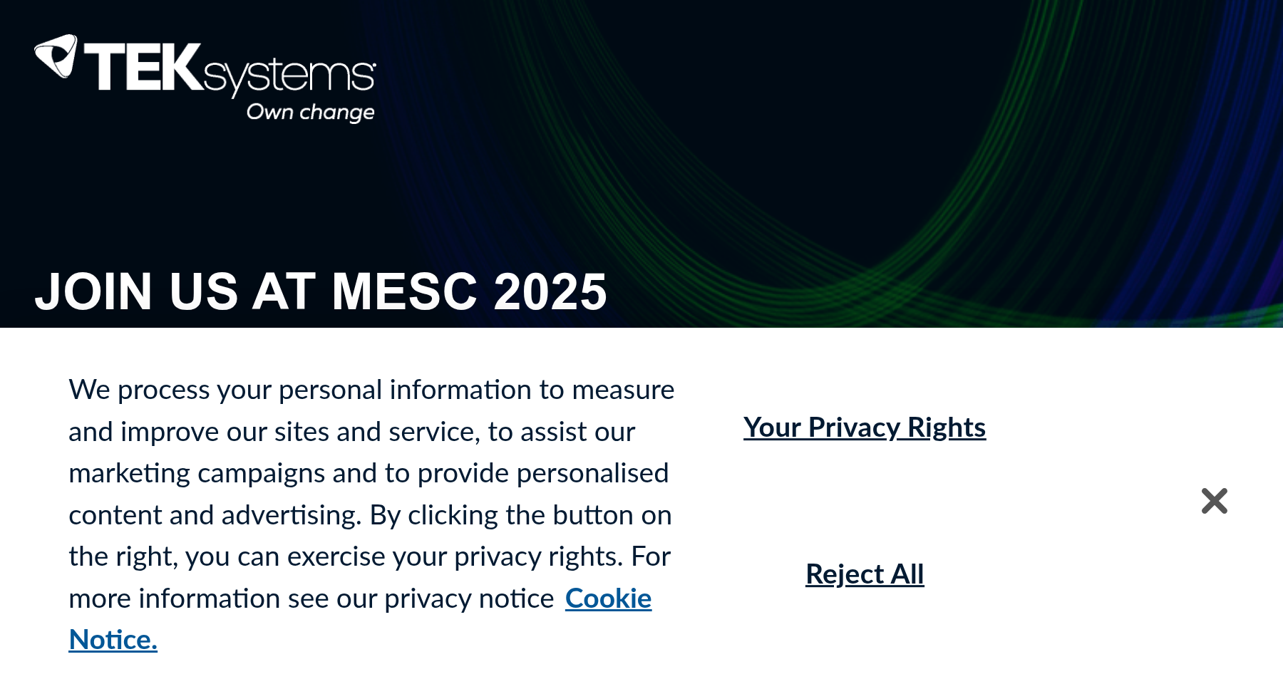1283x684 pixels.
Task: Decline tracking by clicking Reject All
Action: pos(864,574)
